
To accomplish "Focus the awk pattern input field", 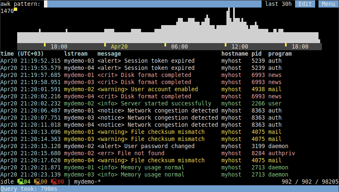I will click(153, 4).
